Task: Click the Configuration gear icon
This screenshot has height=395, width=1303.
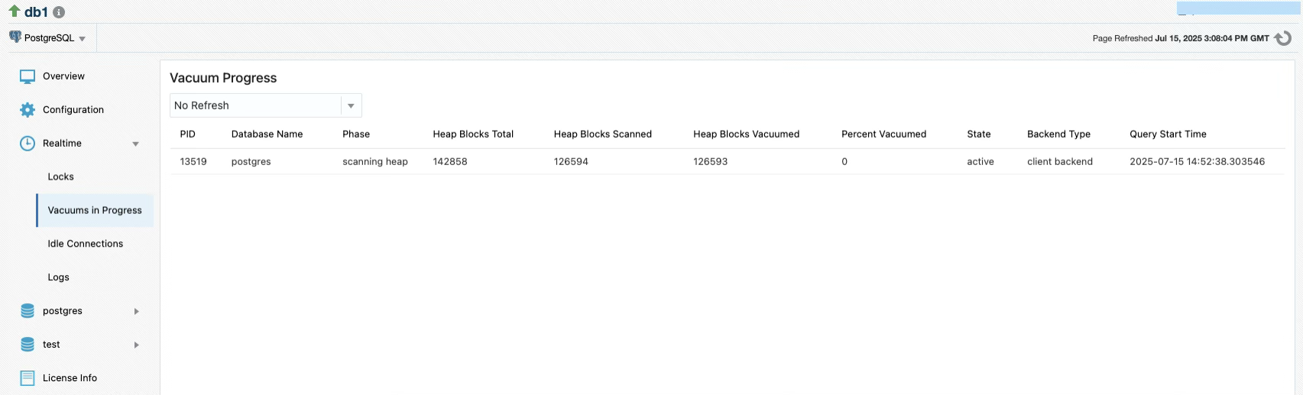Action: click(x=28, y=110)
